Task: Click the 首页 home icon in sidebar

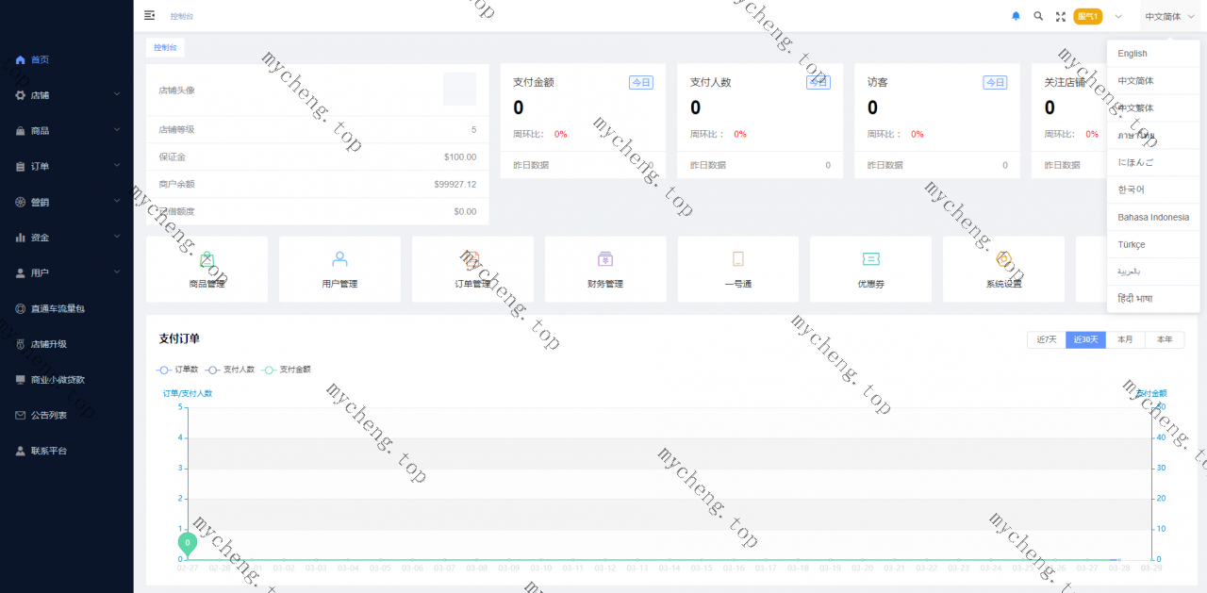Action: point(21,59)
